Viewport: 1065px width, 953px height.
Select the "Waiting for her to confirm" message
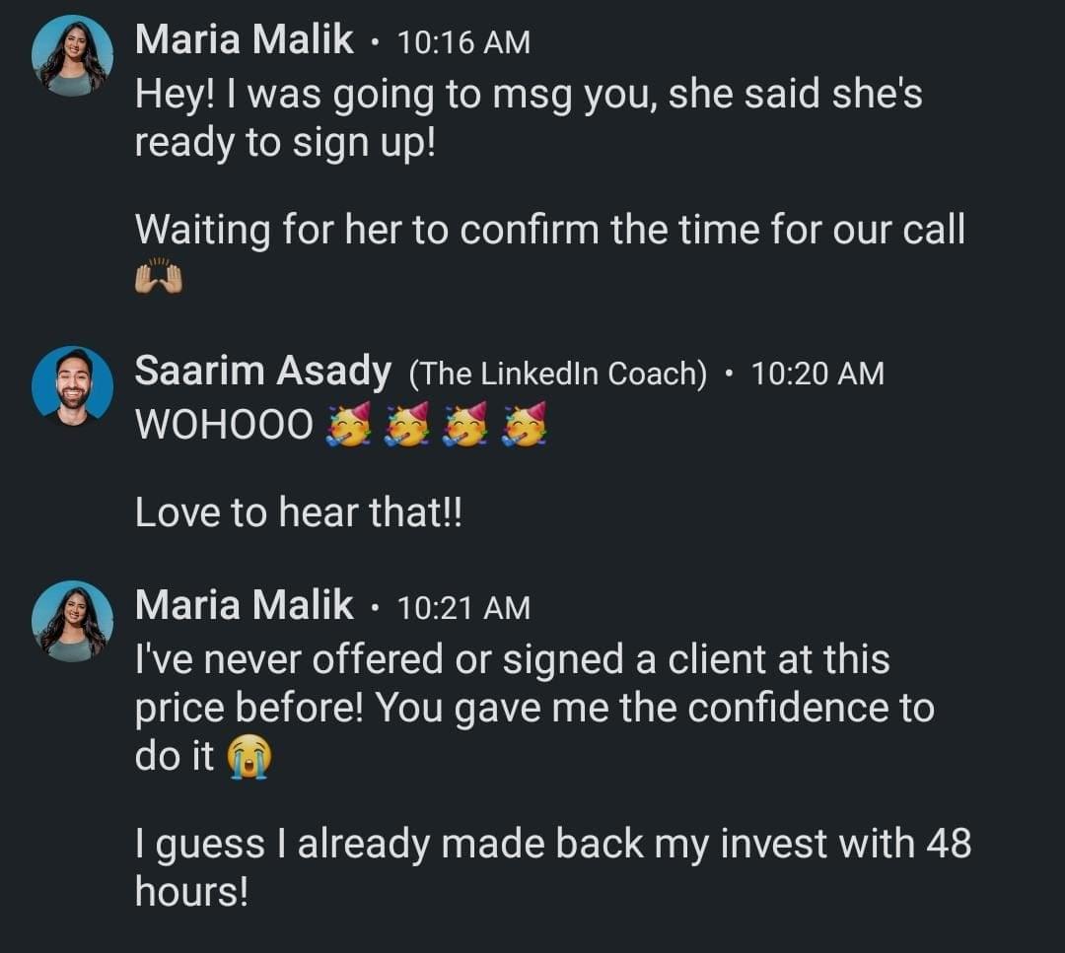tap(548, 231)
